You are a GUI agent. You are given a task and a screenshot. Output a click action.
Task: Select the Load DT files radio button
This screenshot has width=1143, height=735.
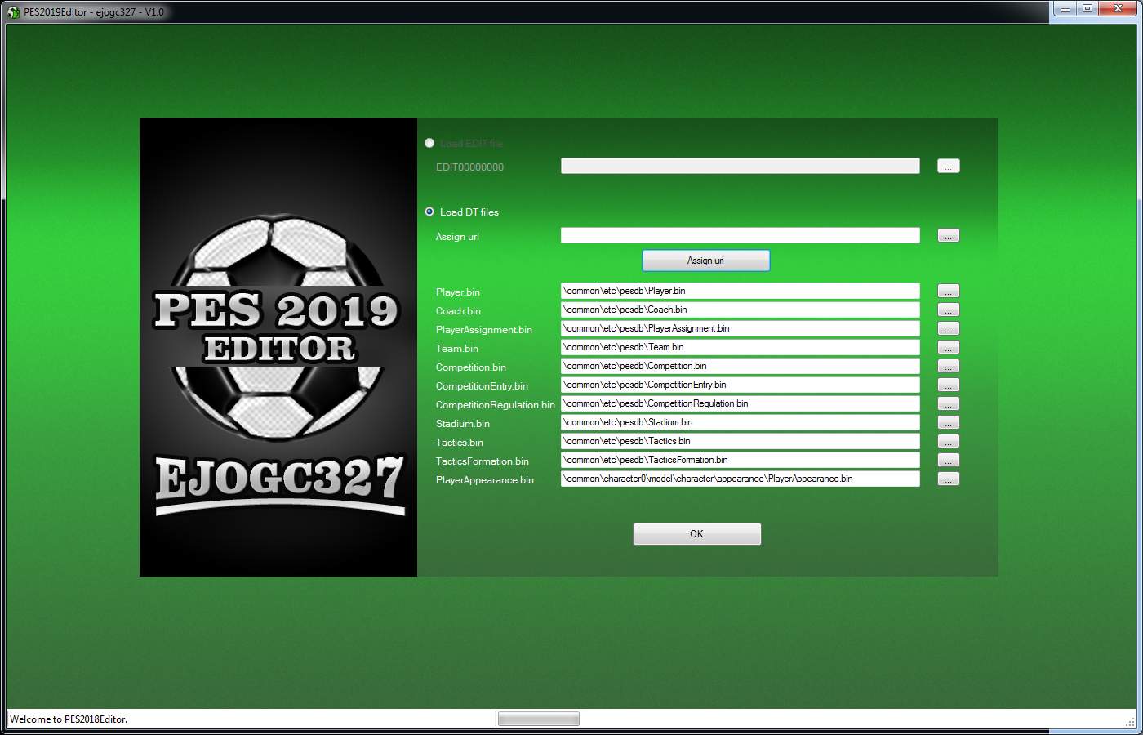point(429,212)
